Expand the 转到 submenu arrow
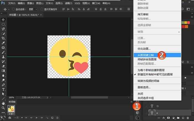This screenshot has height=121, width=194. 179,32
